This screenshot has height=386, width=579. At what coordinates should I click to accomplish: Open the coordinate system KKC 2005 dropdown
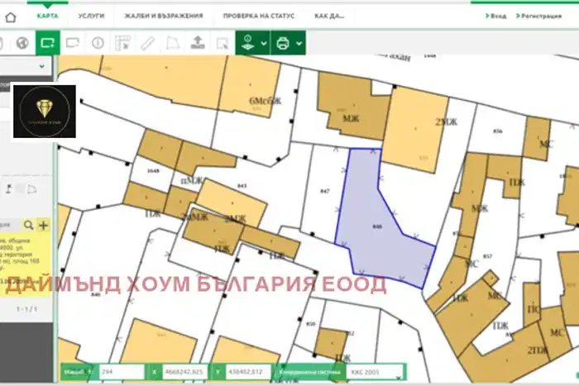[x=375, y=372]
